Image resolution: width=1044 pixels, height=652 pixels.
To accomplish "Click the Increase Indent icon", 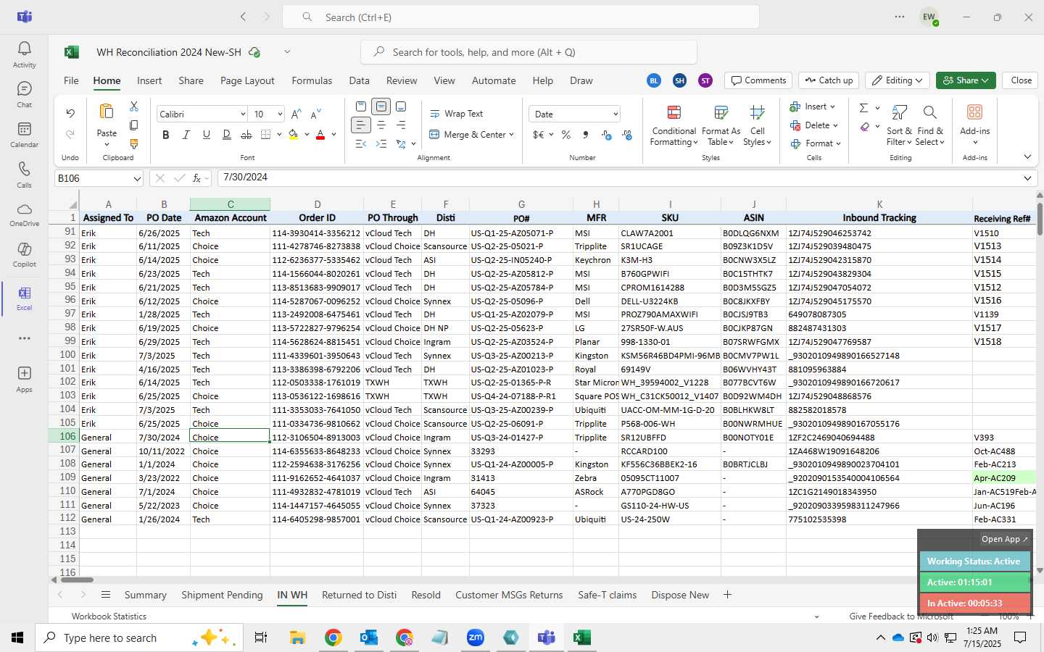I will click(381, 144).
